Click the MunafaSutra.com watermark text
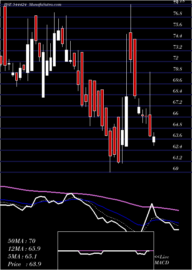The image size is (192, 270). [45, 5]
